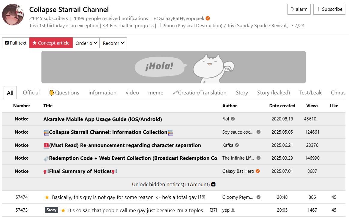The height and width of the screenshot is (217, 349).
Task: Toggle the Concept article filter
Action: click(x=51, y=43)
